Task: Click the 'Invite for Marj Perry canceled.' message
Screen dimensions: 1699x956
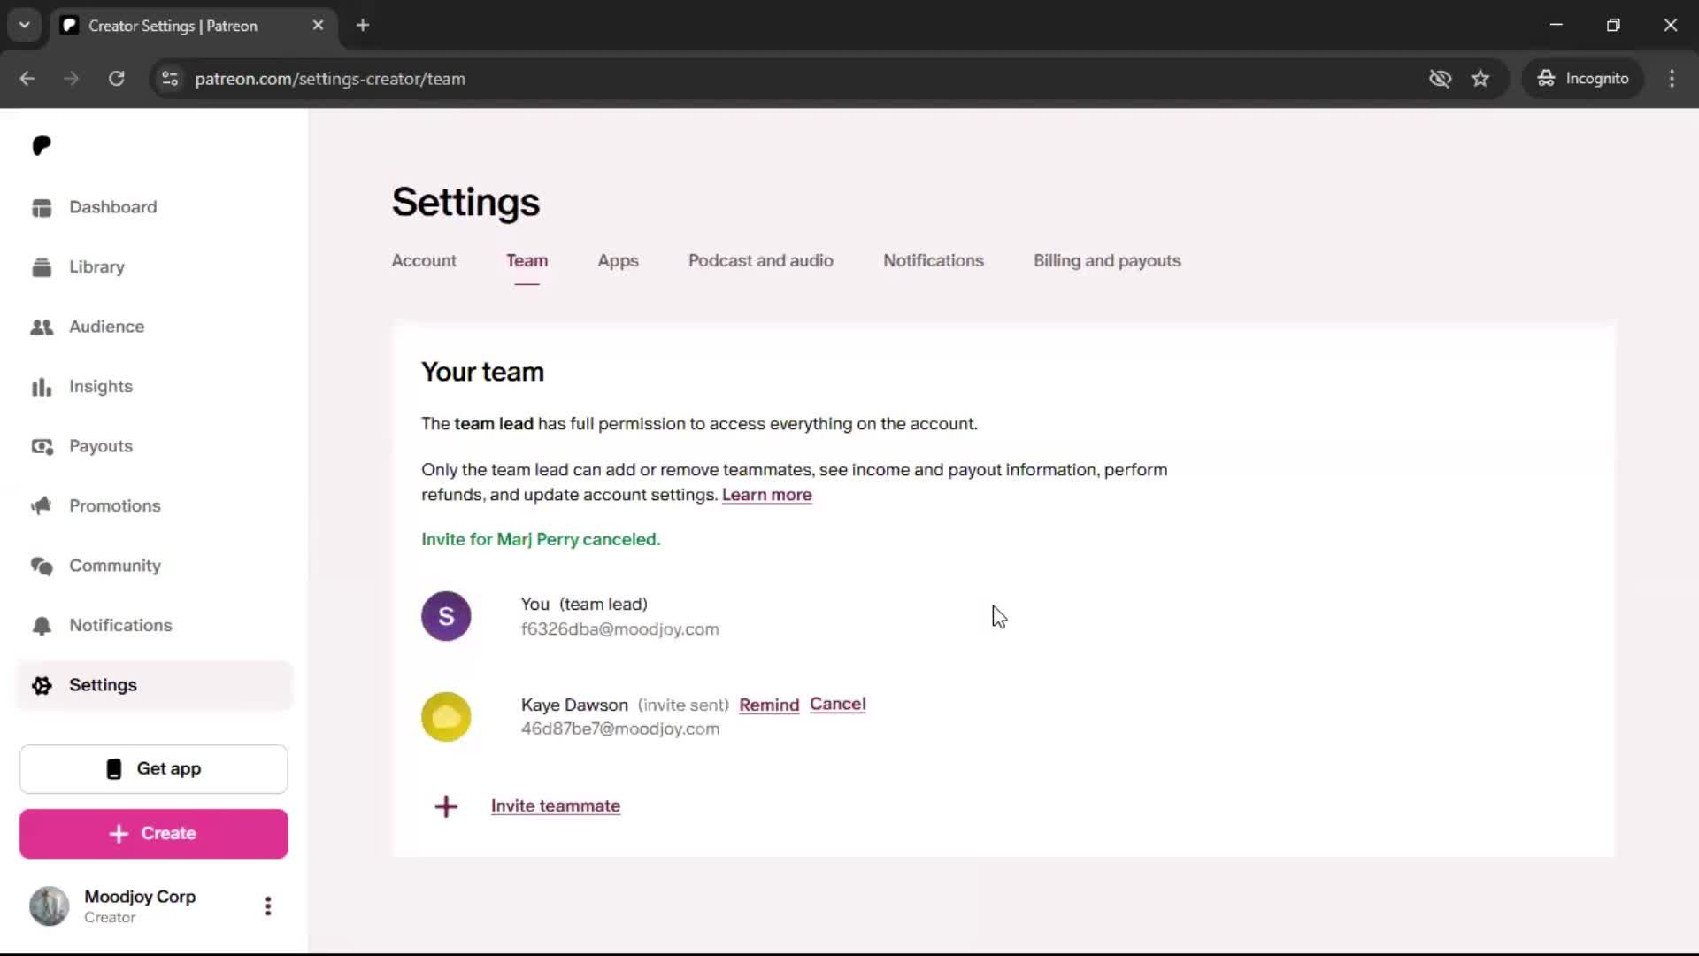Action: coord(541,540)
